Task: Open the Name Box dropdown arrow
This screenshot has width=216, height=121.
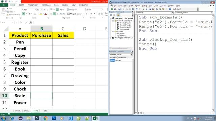Action: coord(13,23)
